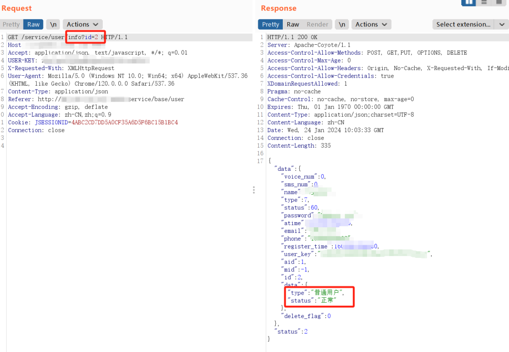This screenshot has width=509, height=352.
Task: Switch to top-bottom stacked layout icon
Action: click(484, 2)
